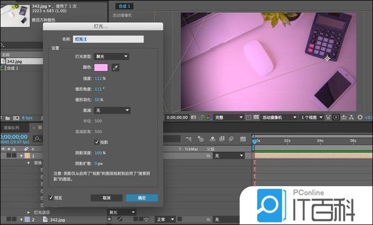Toggle solo switch for layer 2
Viewport: 373px width, 225px height.
click(x=9, y=219)
